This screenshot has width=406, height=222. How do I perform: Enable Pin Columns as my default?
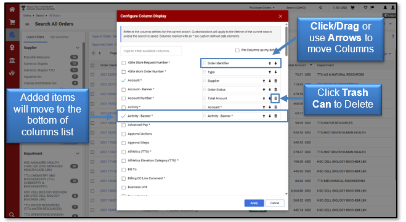(x=237, y=50)
